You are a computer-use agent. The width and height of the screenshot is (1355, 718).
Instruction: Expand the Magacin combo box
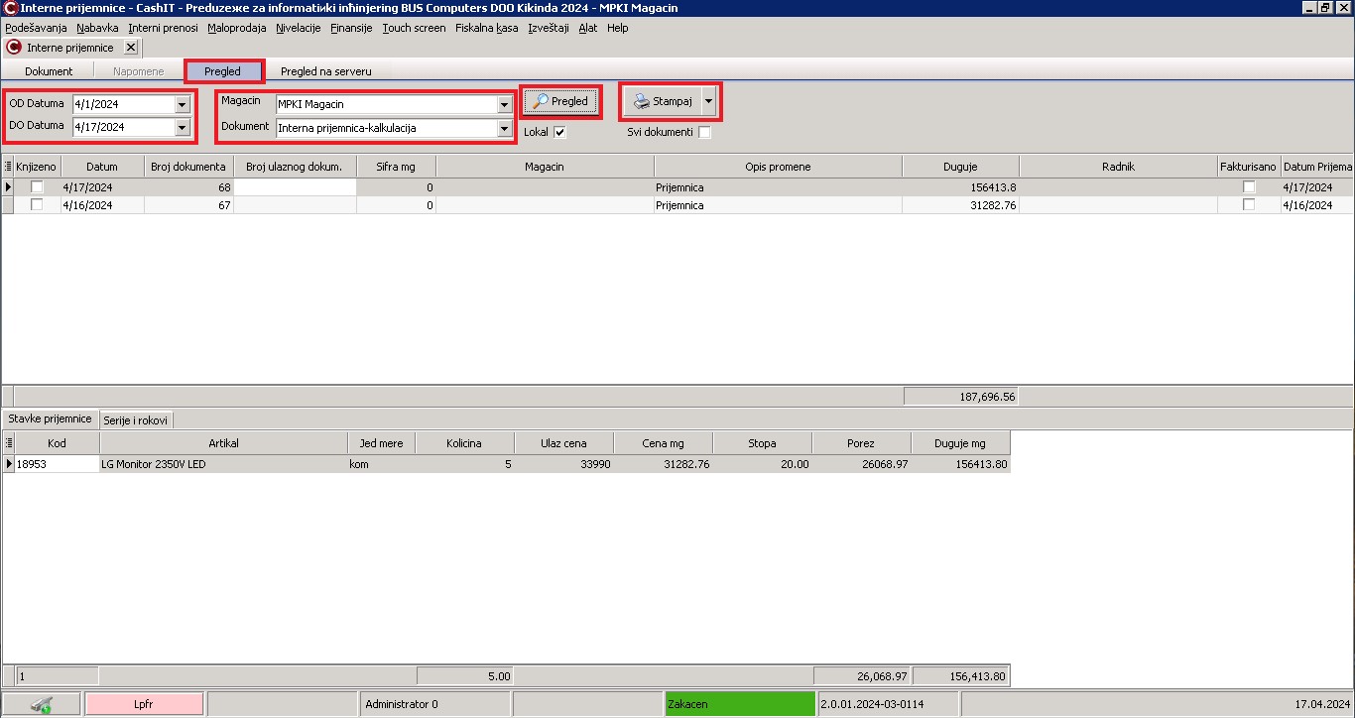click(x=504, y=104)
